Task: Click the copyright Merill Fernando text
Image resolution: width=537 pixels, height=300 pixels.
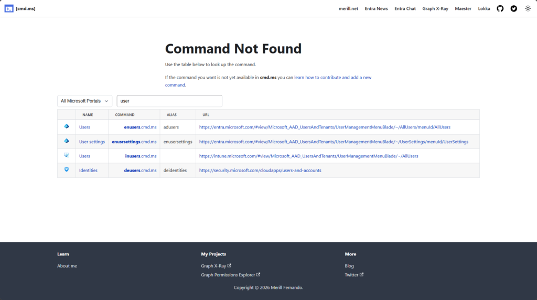Action: click(x=268, y=287)
